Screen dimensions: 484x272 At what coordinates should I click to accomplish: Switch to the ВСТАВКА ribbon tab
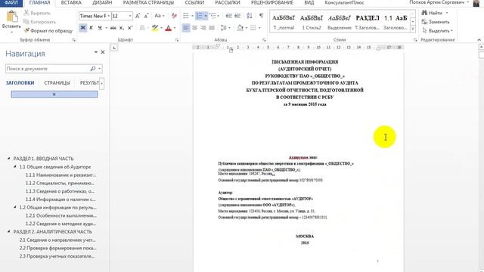pos(71,3)
